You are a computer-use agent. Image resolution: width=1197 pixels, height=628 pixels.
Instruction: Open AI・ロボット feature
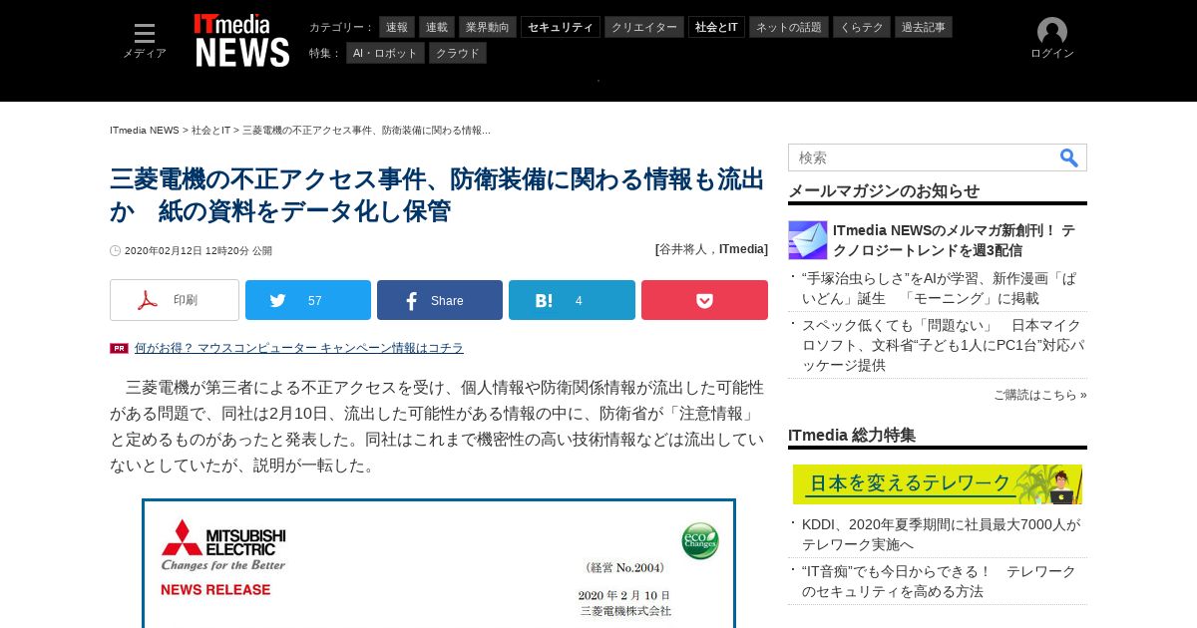coord(385,53)
